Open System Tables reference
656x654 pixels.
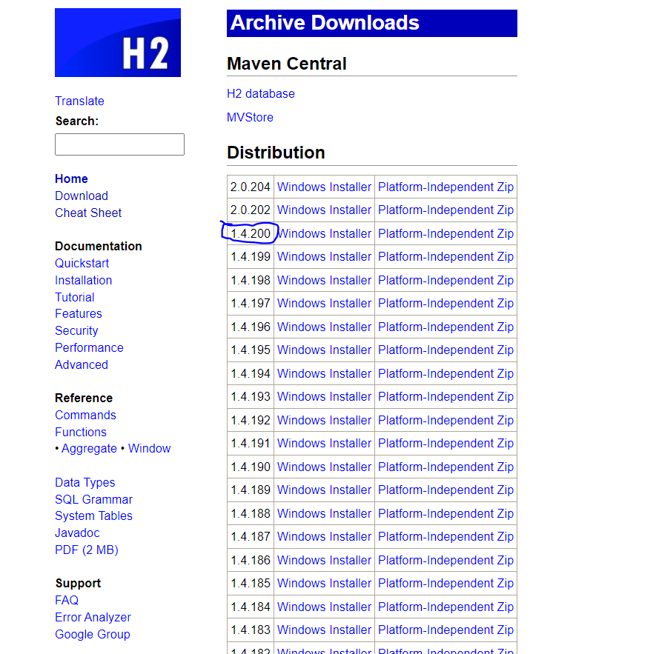tap(93, 516)
